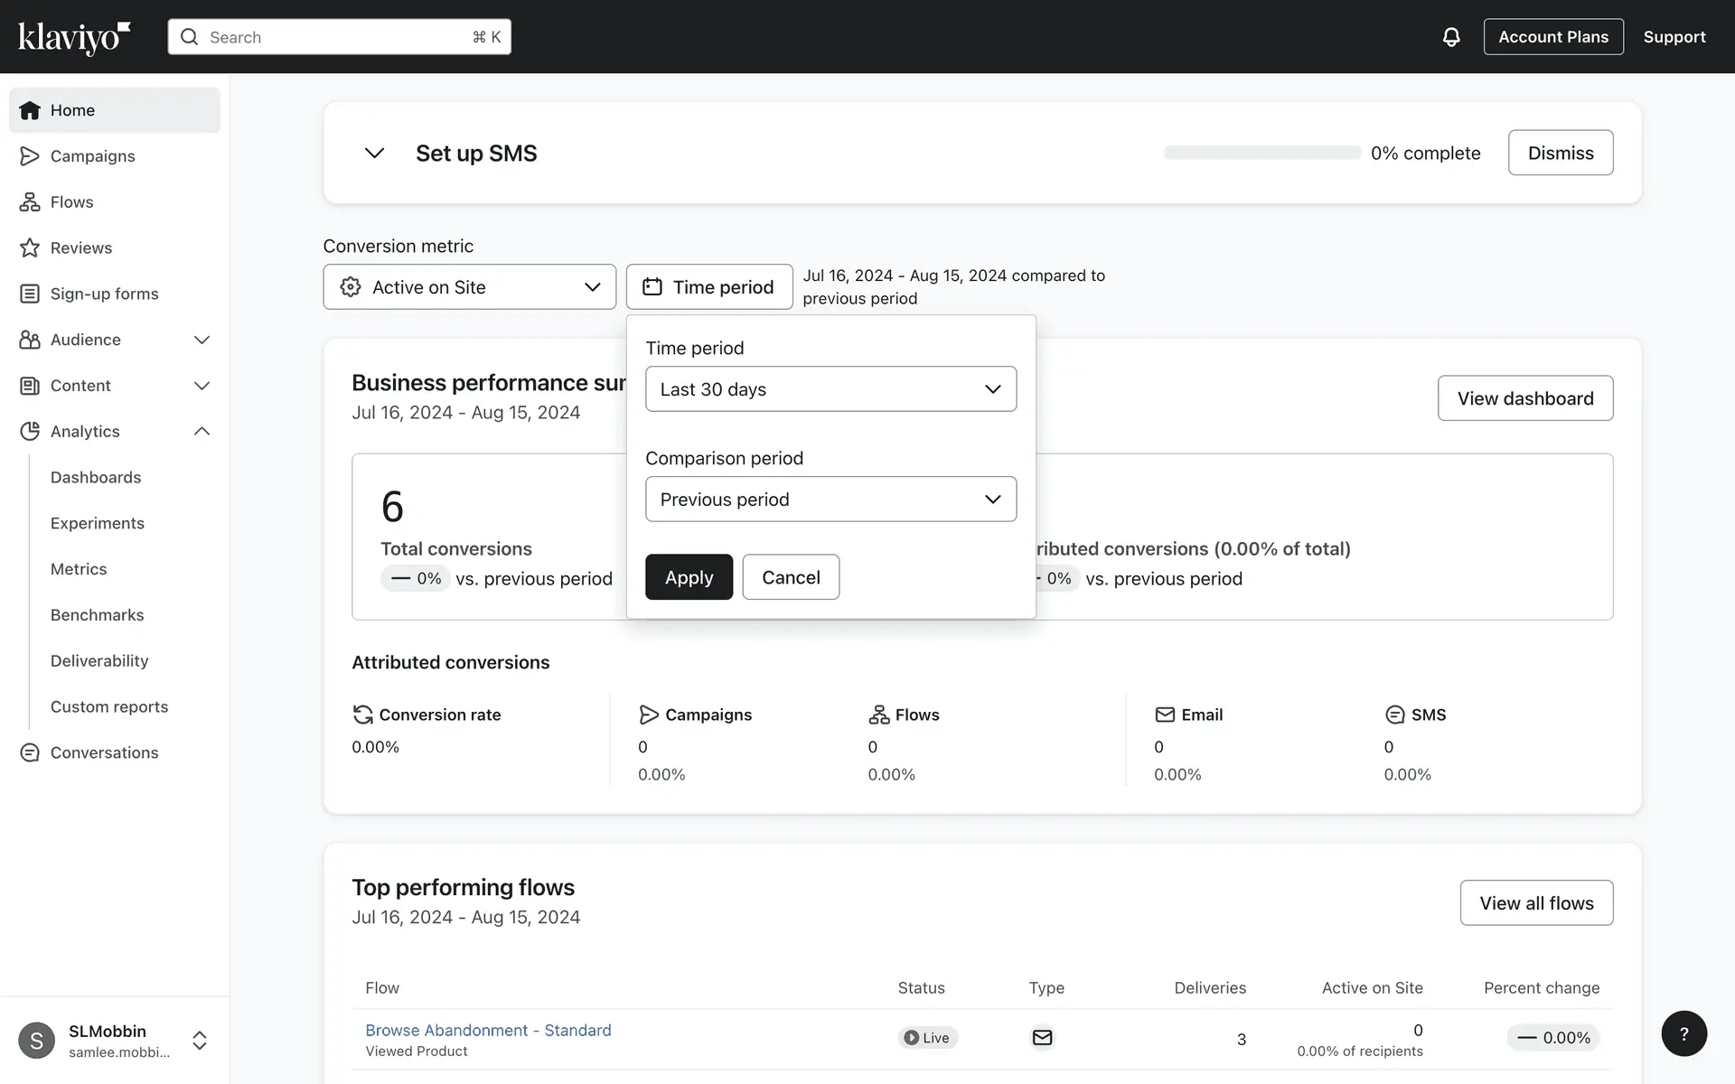The image size is (1735, 1084).
Task: Open the Last 30 days dropdown
Action: click(830, 389)
